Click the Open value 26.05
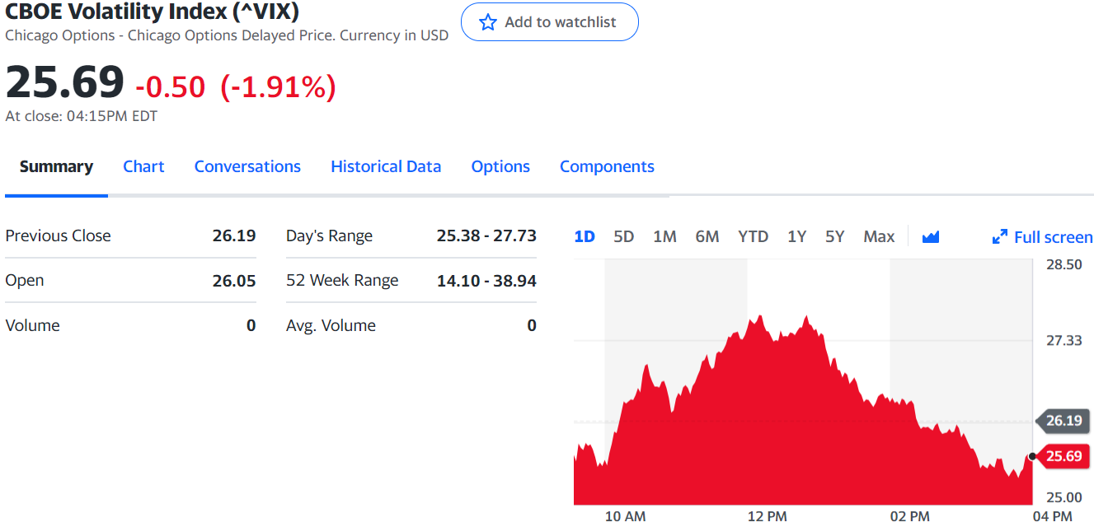Image resolution: width=1094 pixels, height=527 pixels. 234,281
